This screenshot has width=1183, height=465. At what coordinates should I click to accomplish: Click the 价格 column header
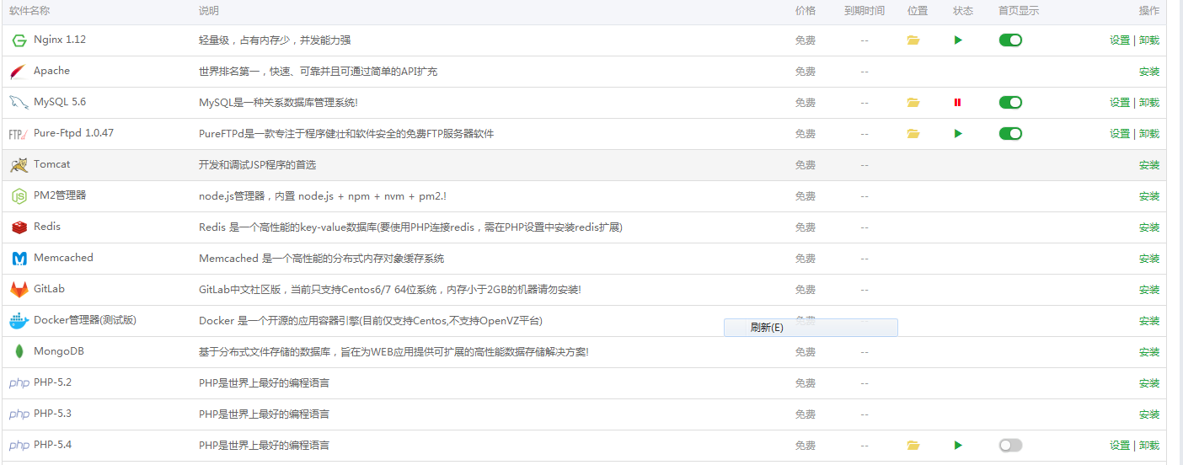tap(806, 11)
